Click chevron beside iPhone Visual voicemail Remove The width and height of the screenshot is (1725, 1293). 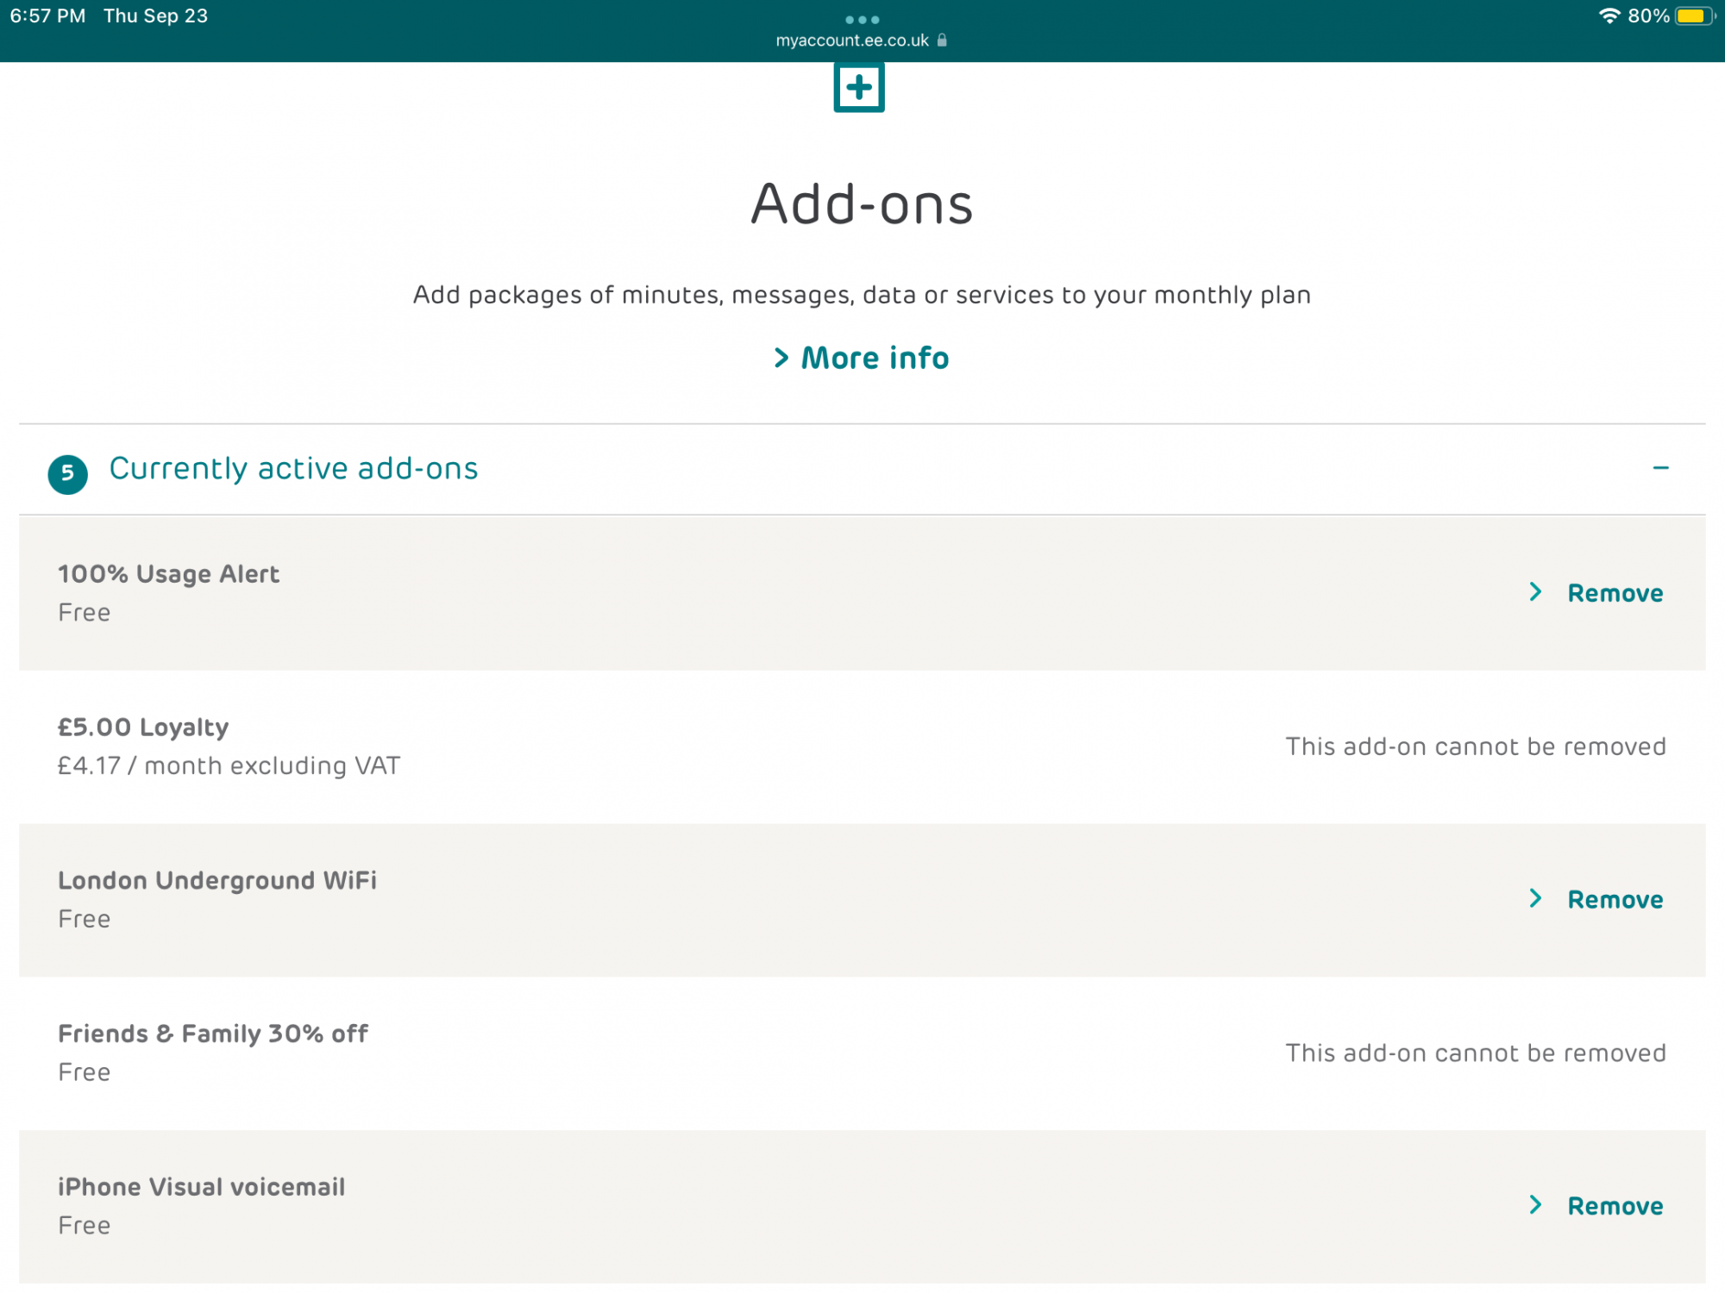tap(1535, 1205)
